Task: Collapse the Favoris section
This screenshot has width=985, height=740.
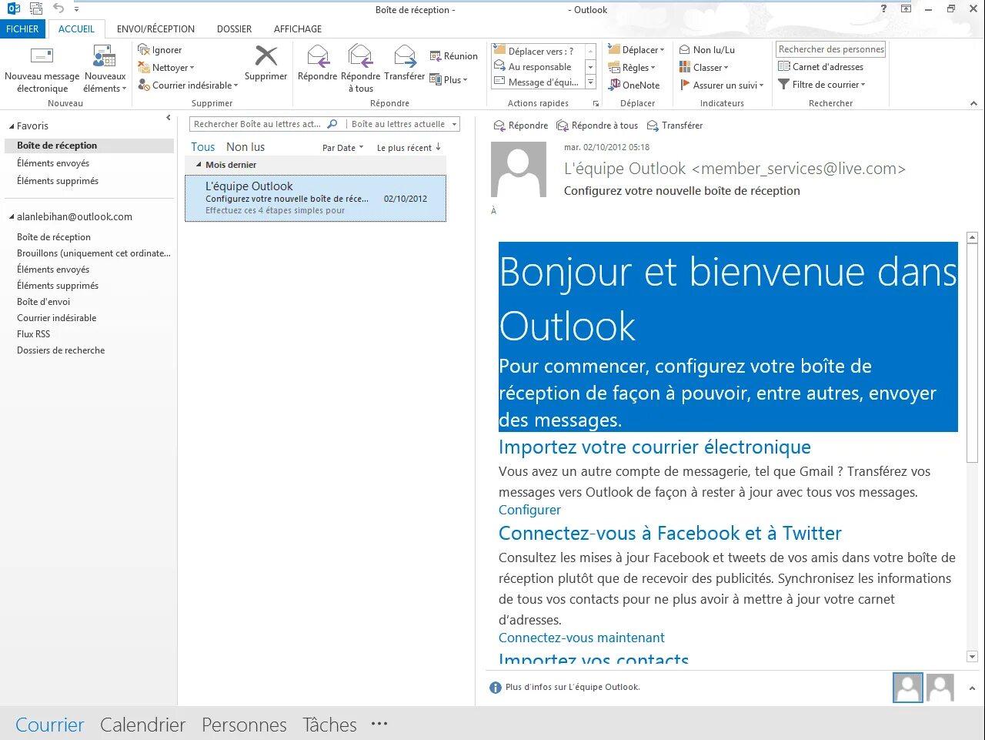Action: 12,126
